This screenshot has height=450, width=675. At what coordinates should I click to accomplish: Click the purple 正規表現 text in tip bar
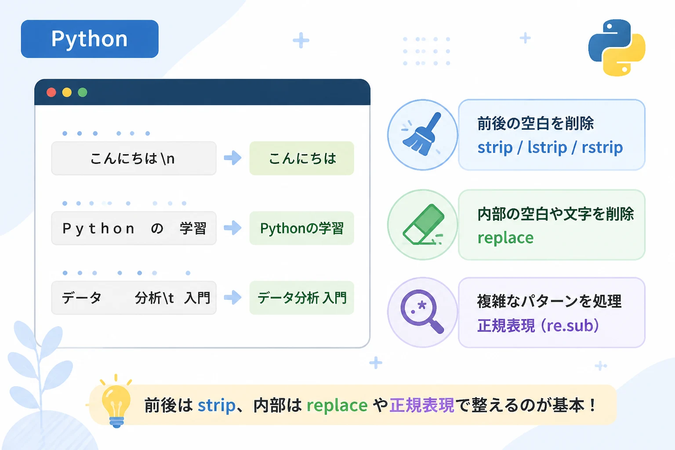tap(421, 405)
